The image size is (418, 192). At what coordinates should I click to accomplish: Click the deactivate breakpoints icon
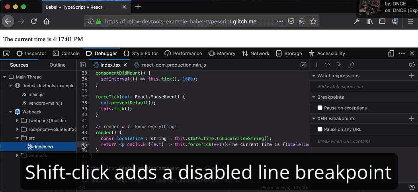point(412,65)
